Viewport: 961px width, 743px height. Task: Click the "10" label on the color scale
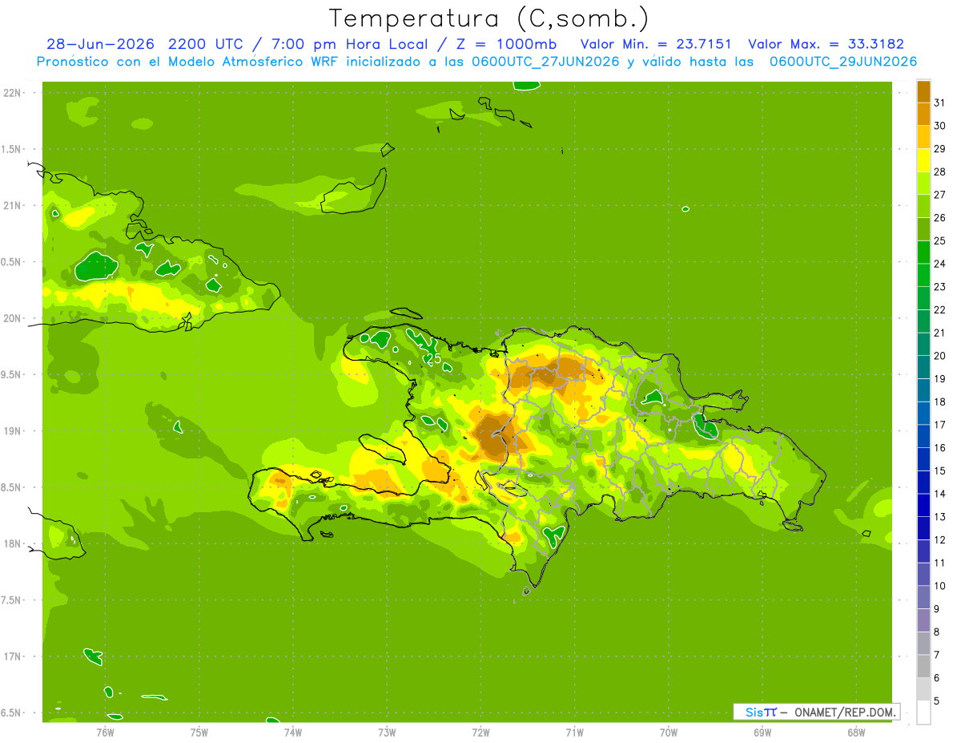(939, 586)
